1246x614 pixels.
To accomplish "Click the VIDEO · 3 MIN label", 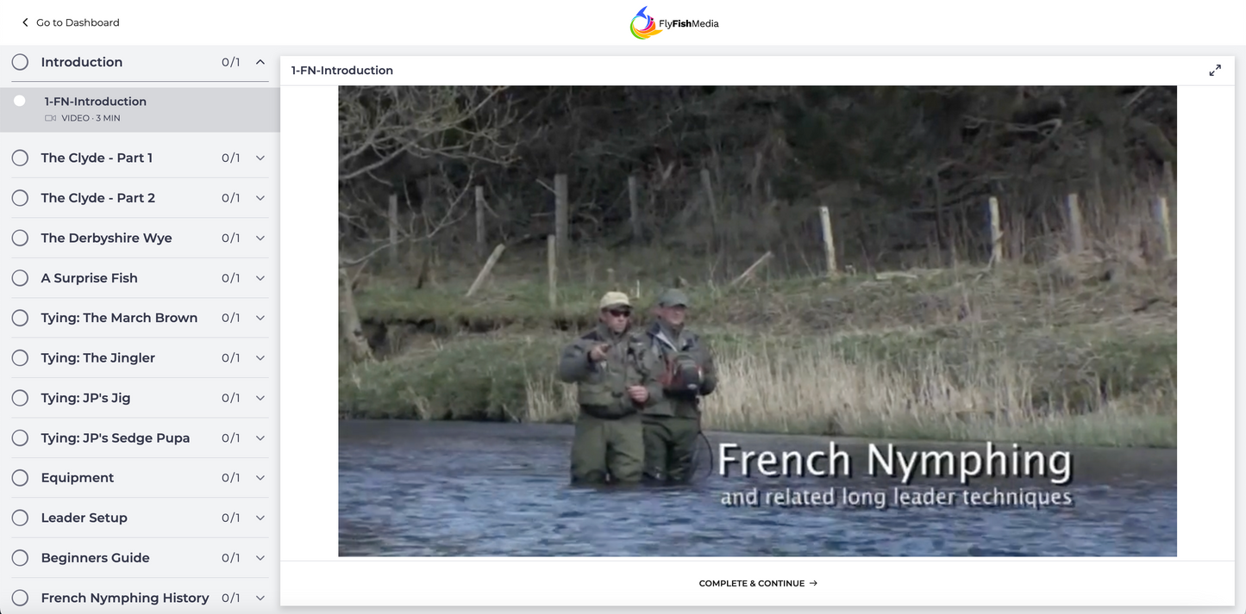I will click(91, 118).
